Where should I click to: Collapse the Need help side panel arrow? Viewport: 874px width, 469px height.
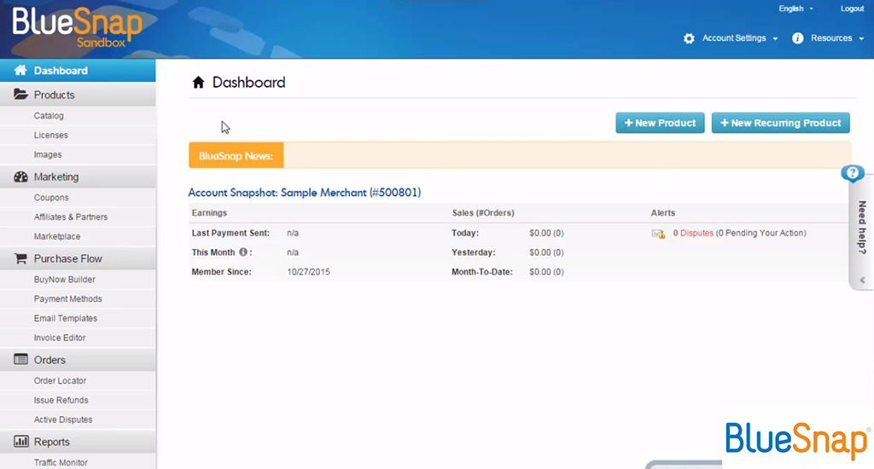862,280
